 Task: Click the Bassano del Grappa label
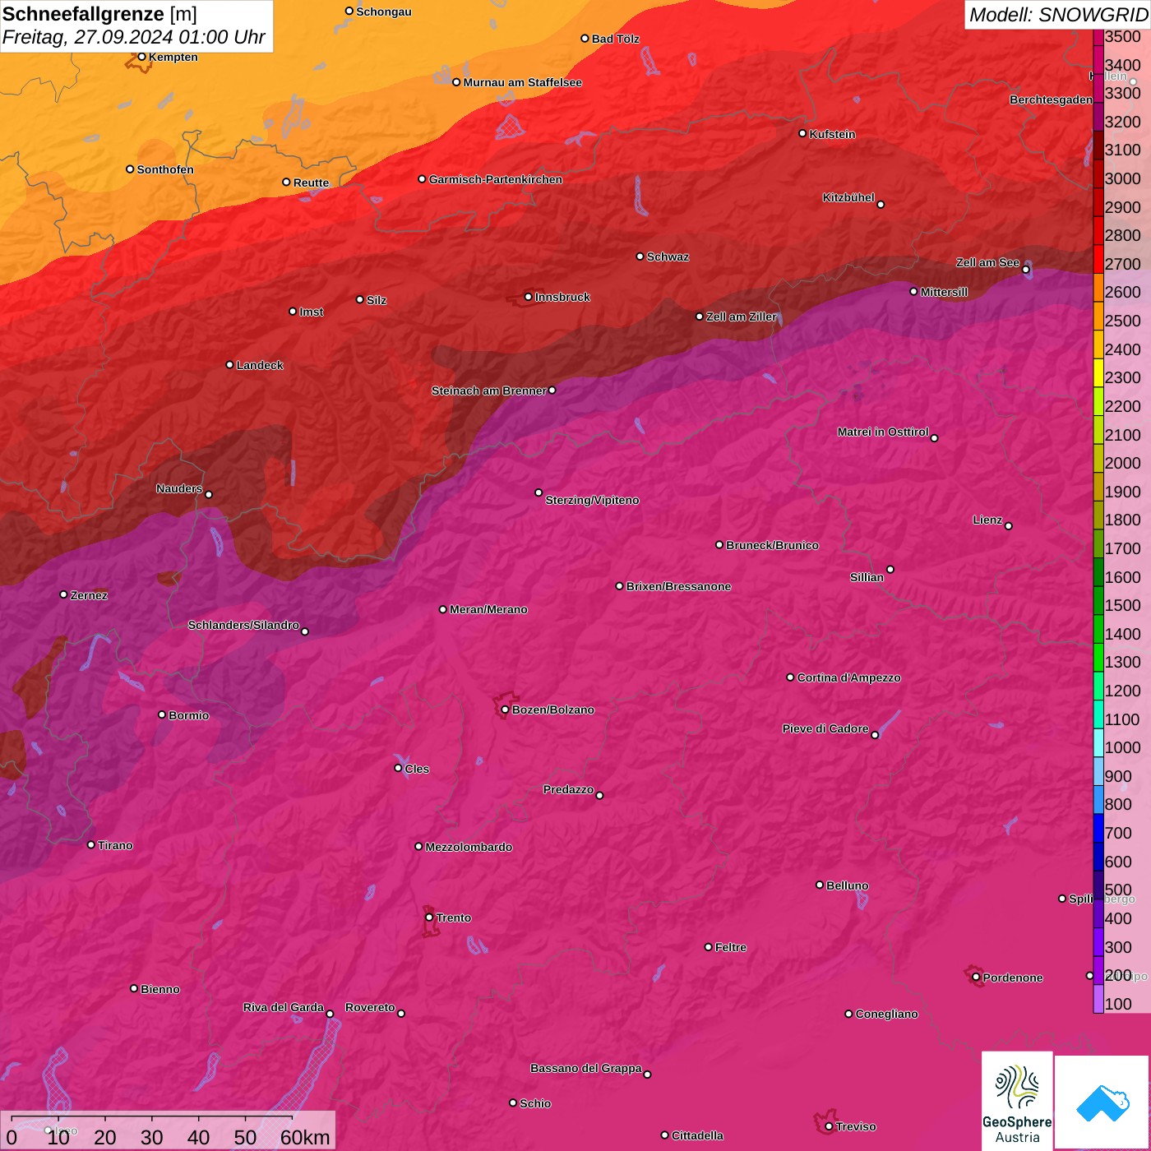pos(585,1068)
